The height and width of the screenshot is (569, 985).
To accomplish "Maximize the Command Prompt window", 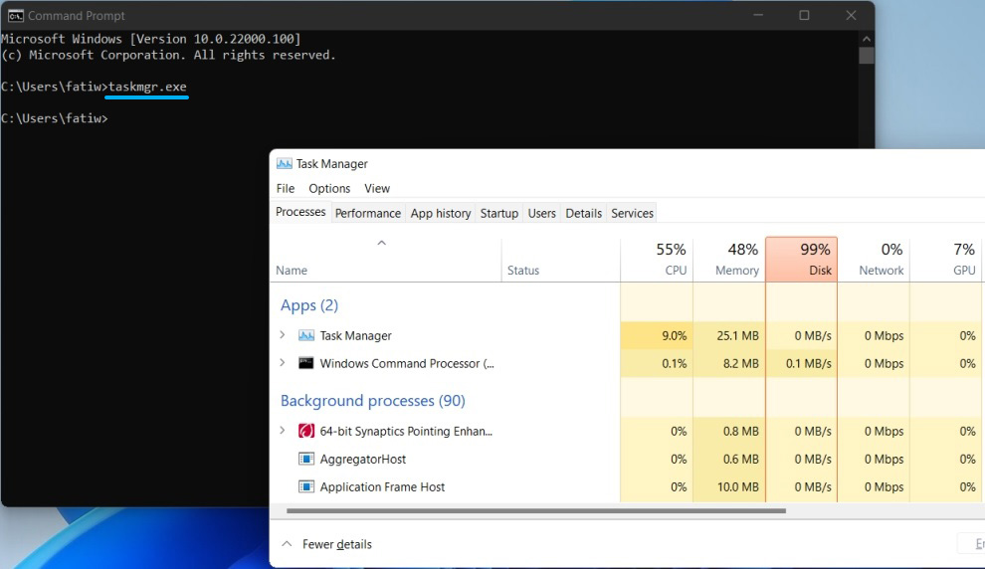I will [x=804, y=15].
